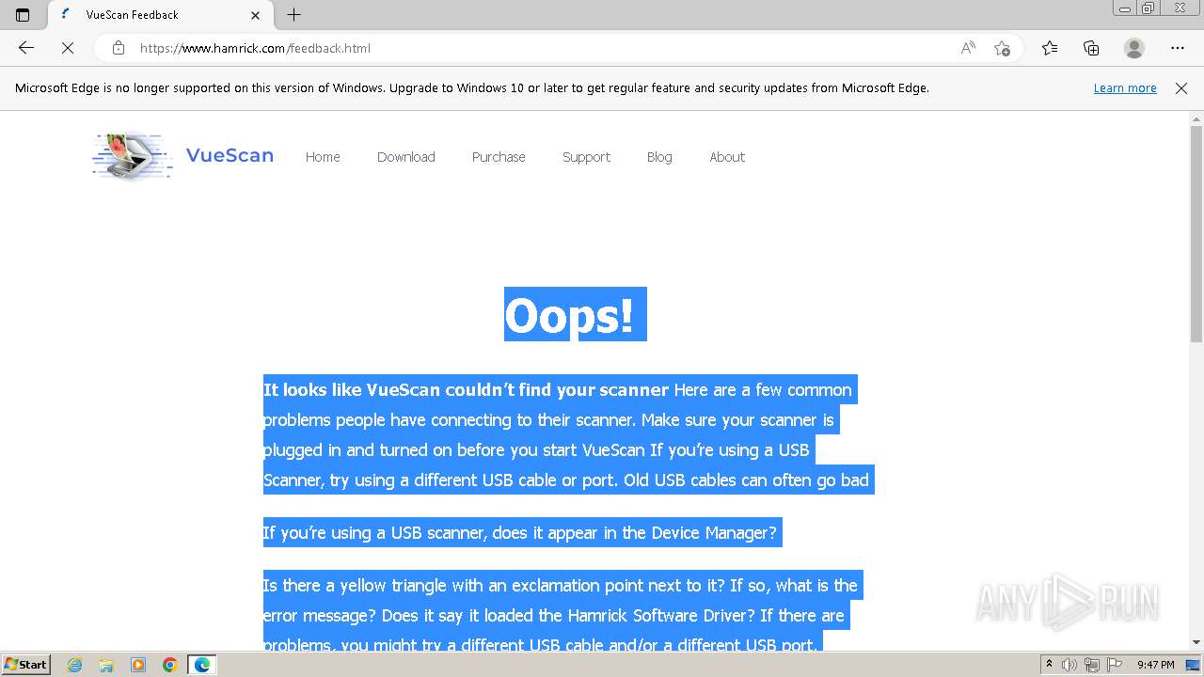Open the volume speaker tray icon
1204x677 pixels.
[x=1070, y=665]
